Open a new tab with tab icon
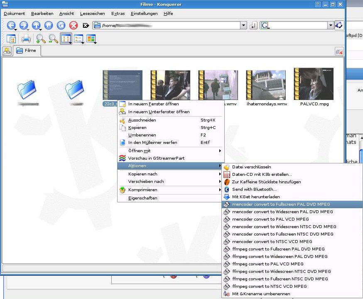 point(7,51)
